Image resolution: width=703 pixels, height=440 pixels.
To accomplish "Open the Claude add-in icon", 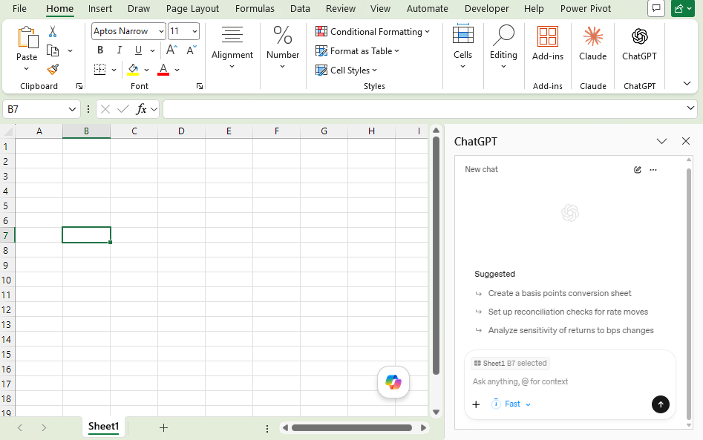I will (x=592, y=37).
